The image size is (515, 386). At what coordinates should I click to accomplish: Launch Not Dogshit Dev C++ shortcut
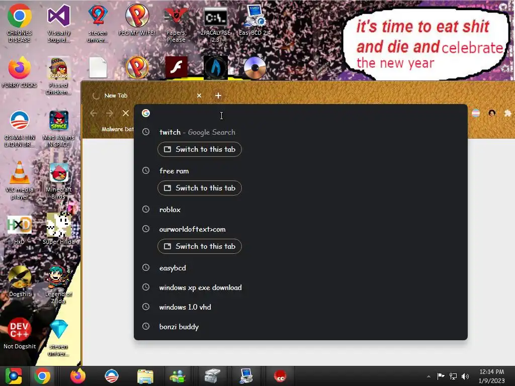point(20,334)
